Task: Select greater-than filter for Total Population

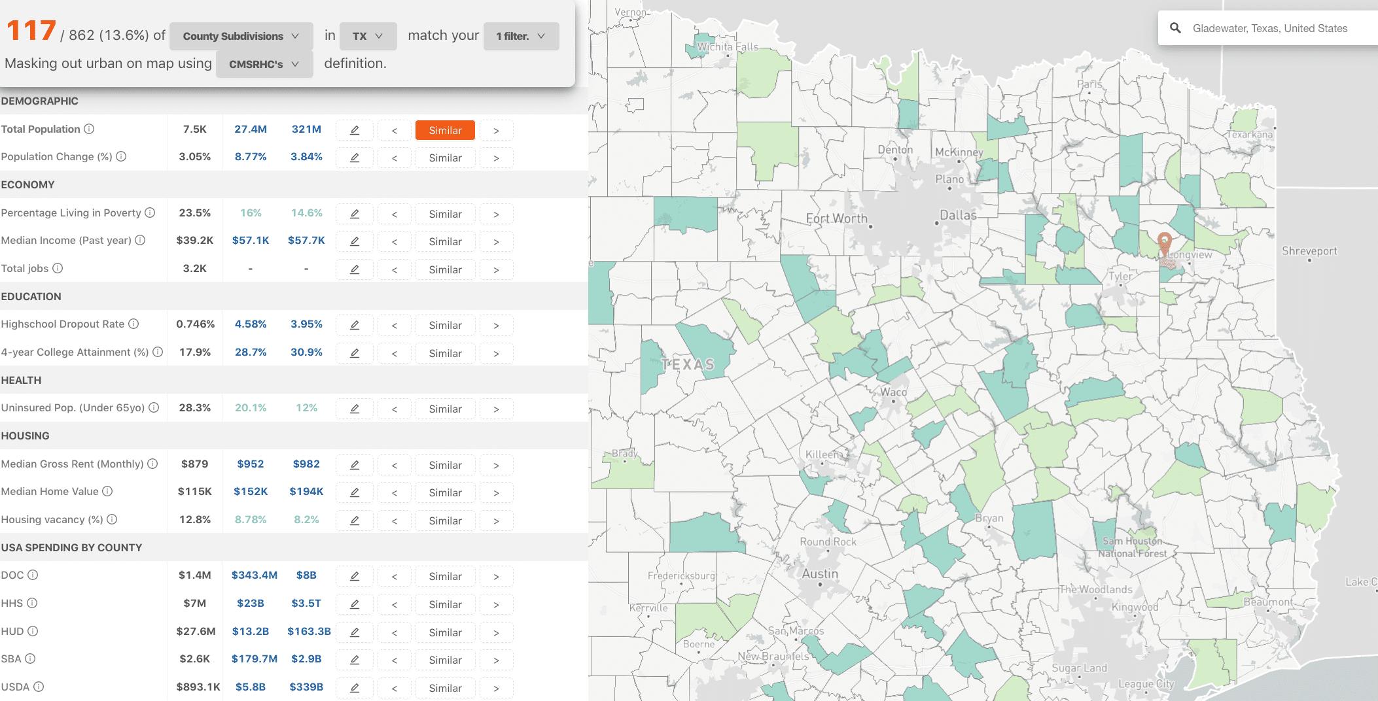Action: (496, 130)
